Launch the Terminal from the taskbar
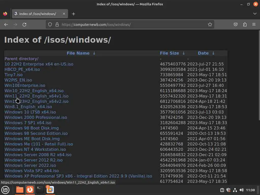 tap(40, 190)
